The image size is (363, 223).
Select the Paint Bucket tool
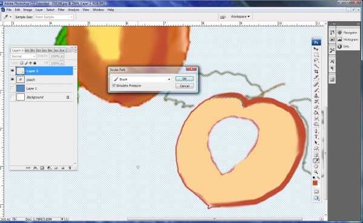pos(316,113)
